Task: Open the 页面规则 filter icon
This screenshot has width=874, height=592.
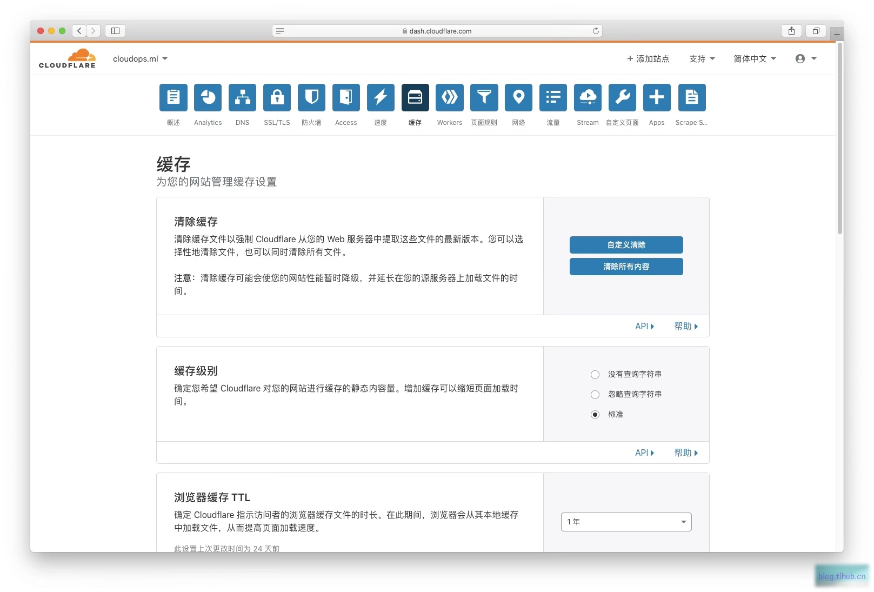Action: 484,97
